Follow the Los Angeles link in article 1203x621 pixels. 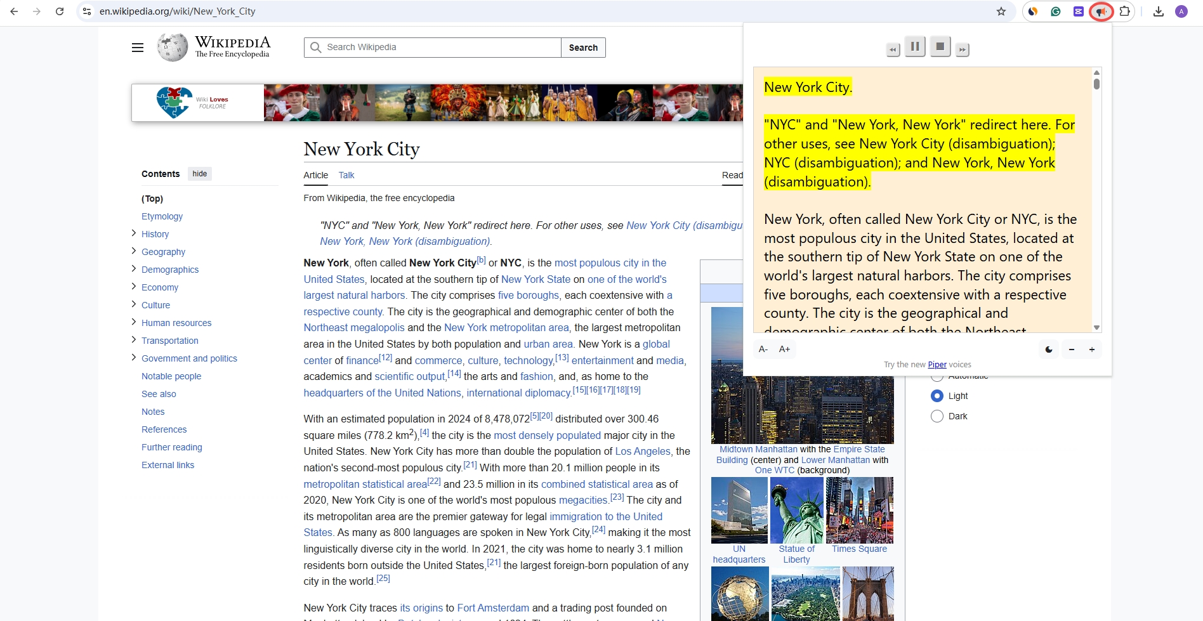[643, 451]
